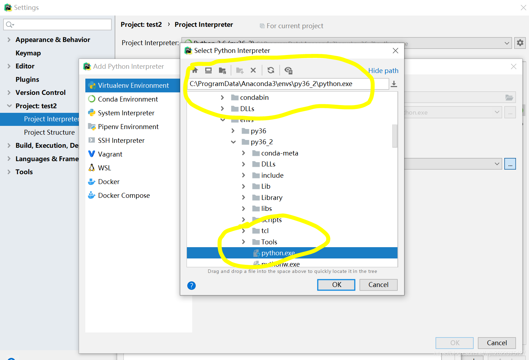
Task: Expand the include folder
Action: coord(243,175)
